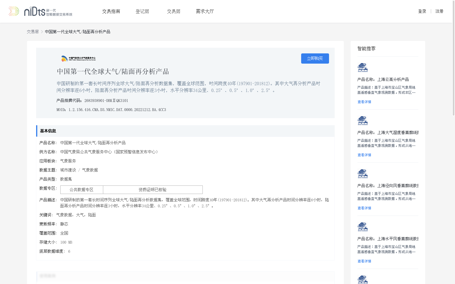This screenshot has height=284, width=455.
Task: Click the logo icon of 上海云高分析产品
Action: pos(363,68)
